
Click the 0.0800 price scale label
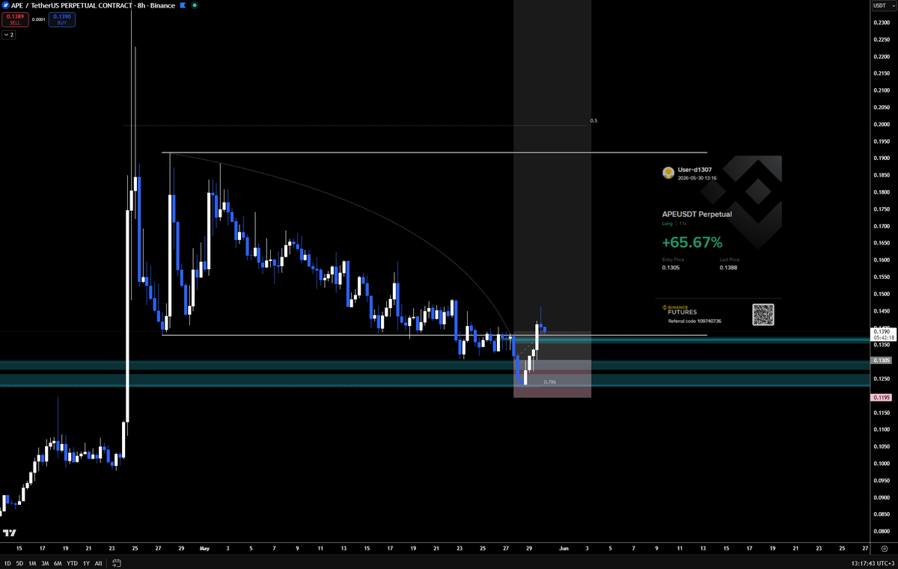(x=882, y=532)
